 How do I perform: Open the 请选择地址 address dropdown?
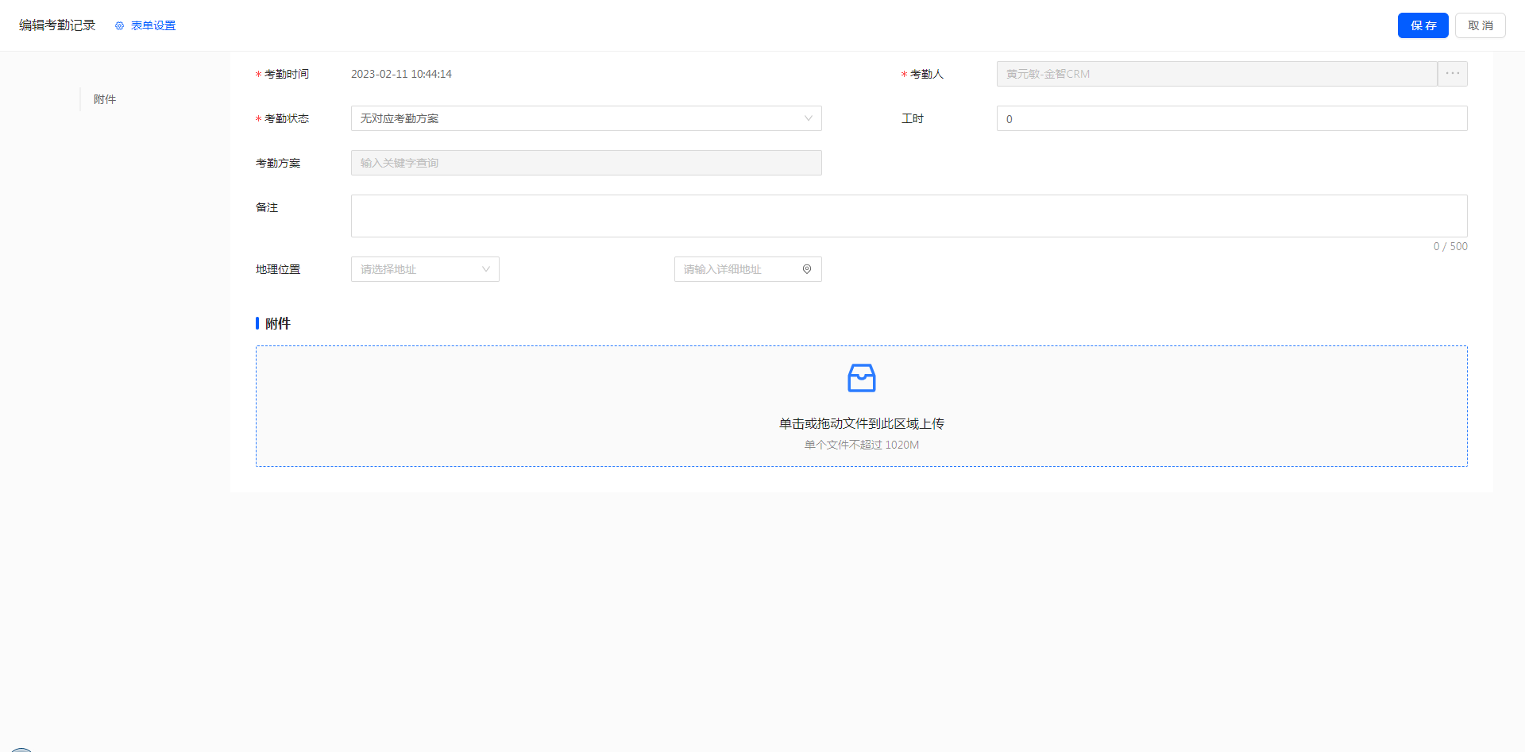(425, 269)
